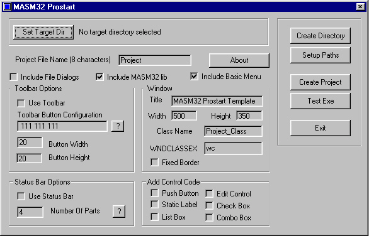The width and height of the screenshot is (369, 236).
Task: Tick the Check Box control code option
Action: (209, 206)
